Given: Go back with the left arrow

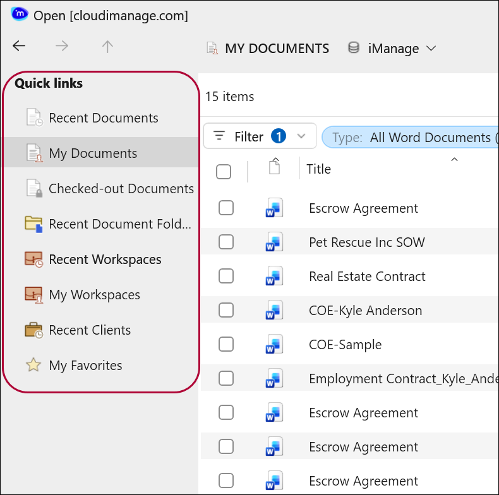Looking at the screenshot, I should (19, 46).
